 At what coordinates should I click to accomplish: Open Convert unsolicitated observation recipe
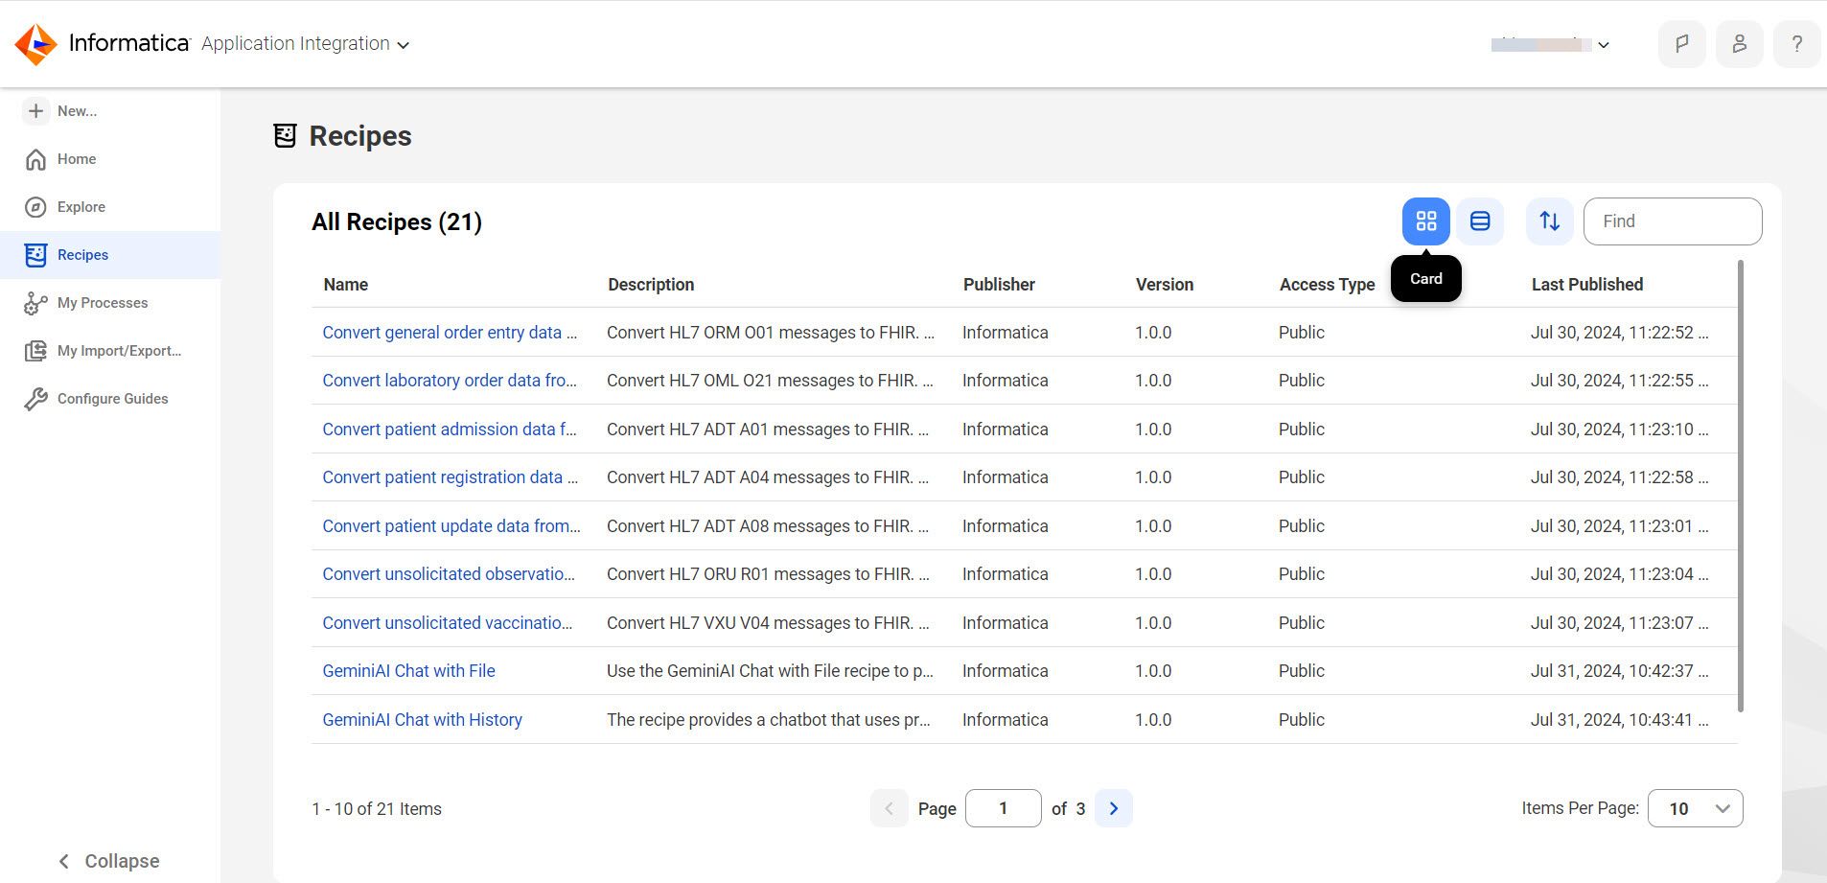[x=449, y=574]
